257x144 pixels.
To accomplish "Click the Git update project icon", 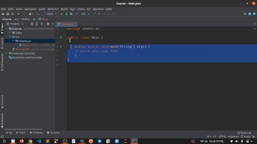I will click(x=89, y=14).
